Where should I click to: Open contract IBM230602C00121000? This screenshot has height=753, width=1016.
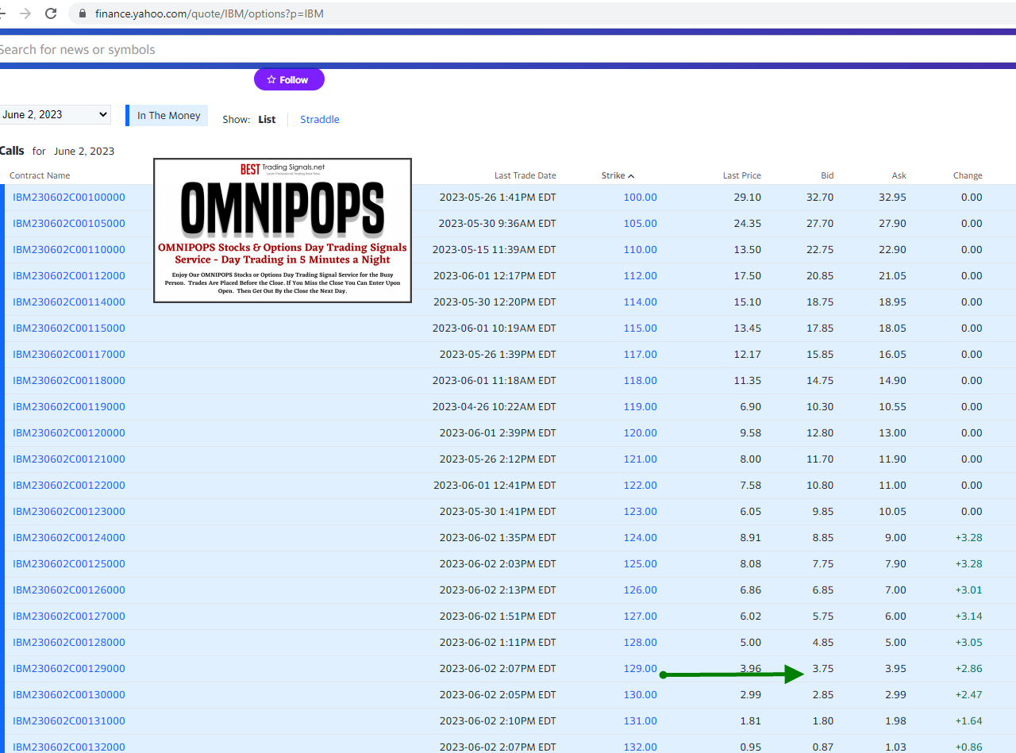pos(69,459)
